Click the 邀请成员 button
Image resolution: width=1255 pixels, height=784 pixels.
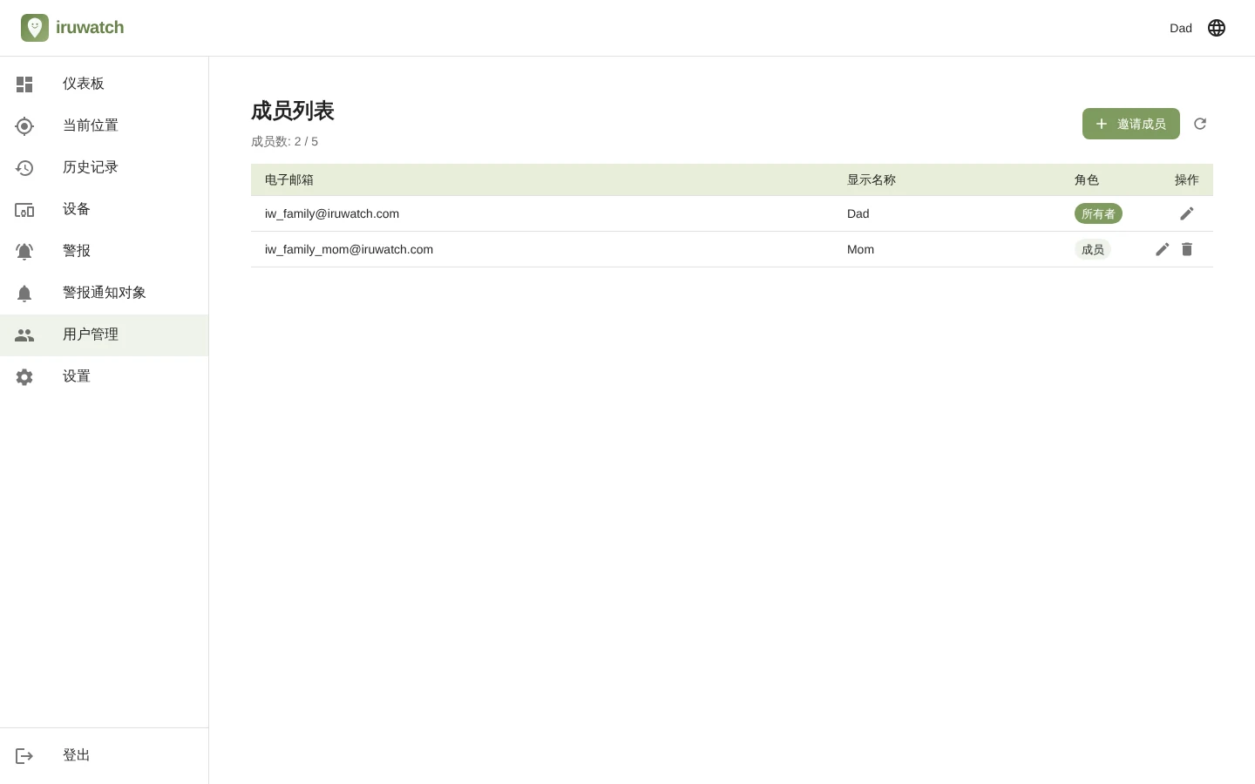[x=1130, y=124]
